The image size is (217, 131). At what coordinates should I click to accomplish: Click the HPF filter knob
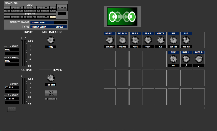pyautogui.click(x=173, y=40)
